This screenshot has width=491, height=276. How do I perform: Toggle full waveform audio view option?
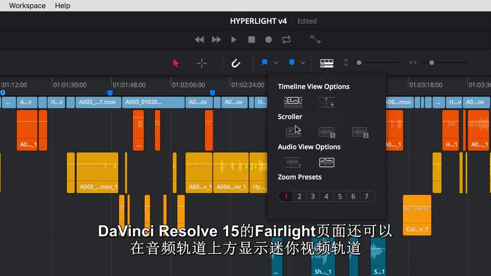point(293,162)
